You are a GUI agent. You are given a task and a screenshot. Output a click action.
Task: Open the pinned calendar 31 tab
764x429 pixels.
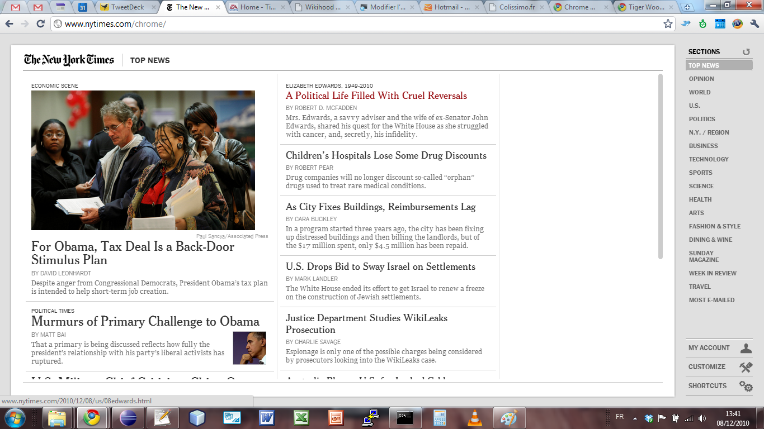(x=82, y=7)
